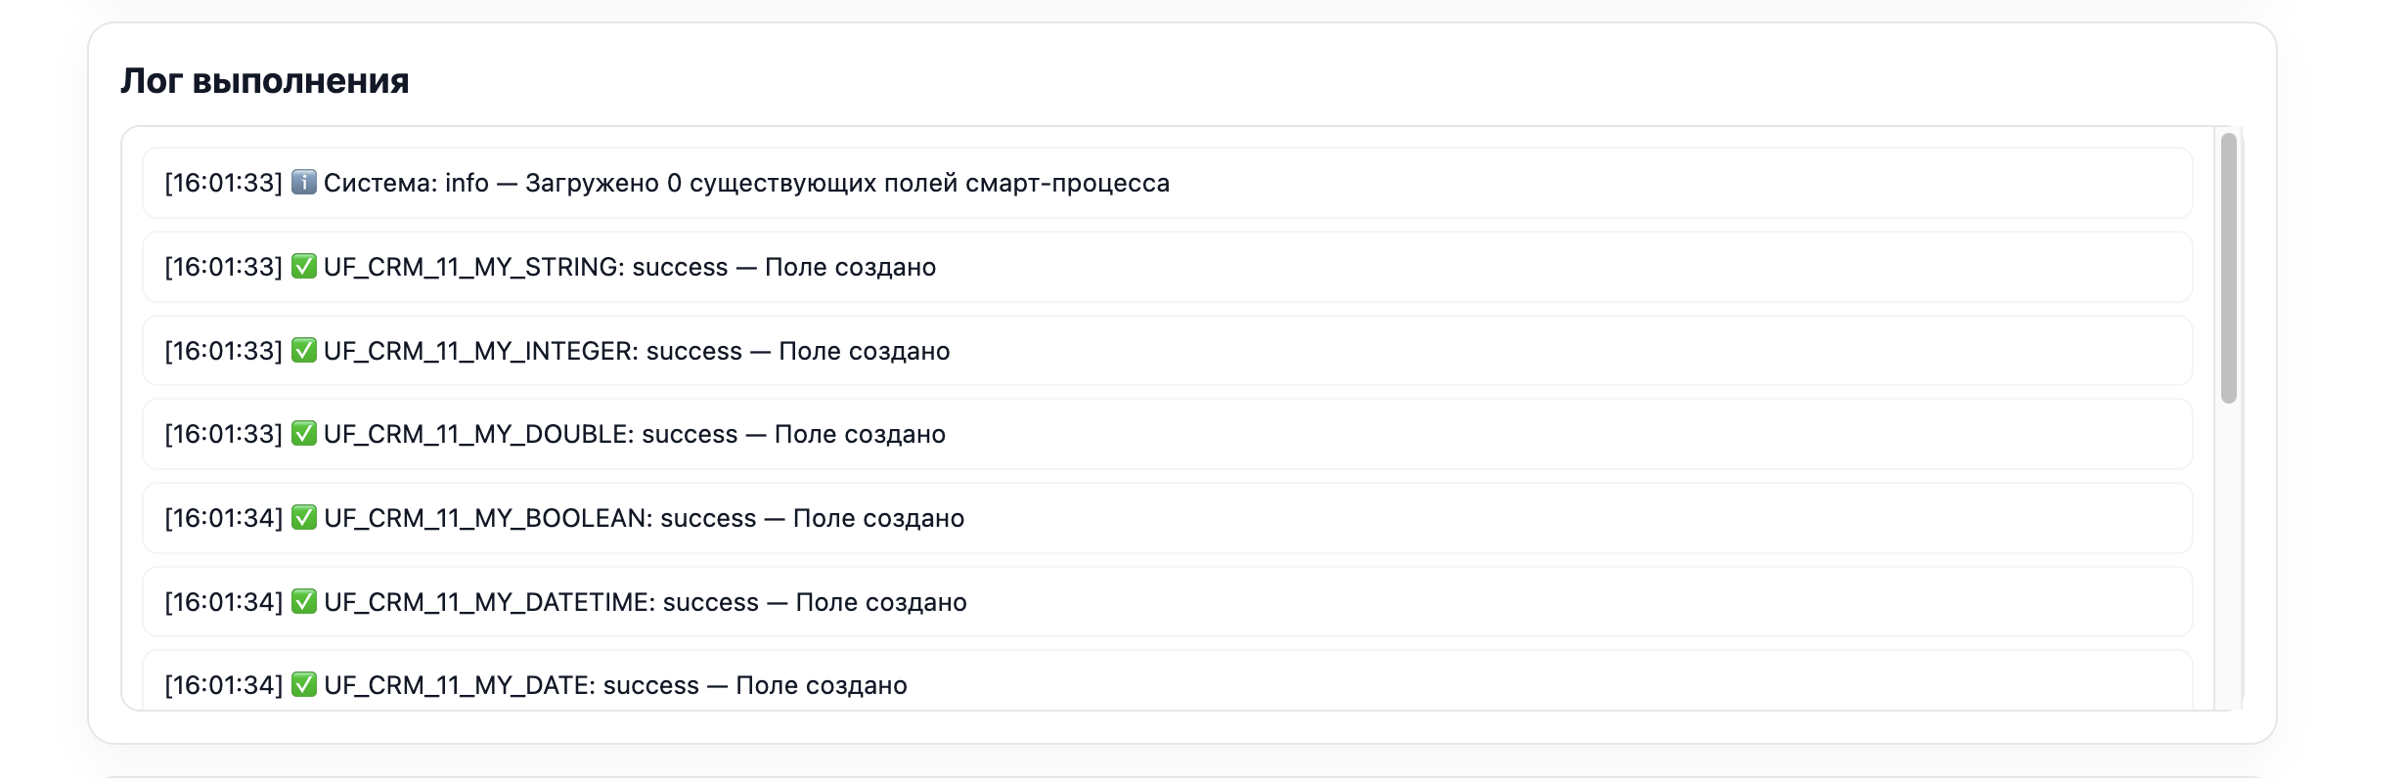Click the scrollbar track below the thumb
Viewport: 2406px width, 778px height.
2229,557
